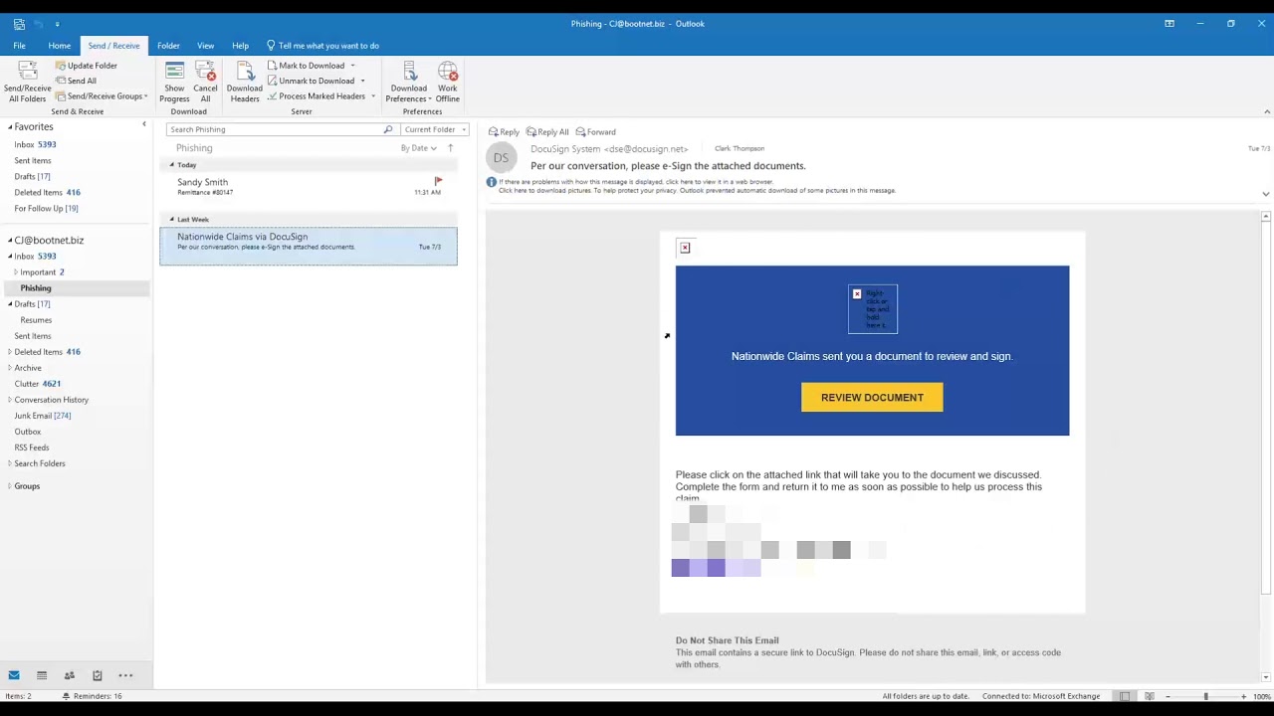Collapse the Today group in message list

pos(171,165)
